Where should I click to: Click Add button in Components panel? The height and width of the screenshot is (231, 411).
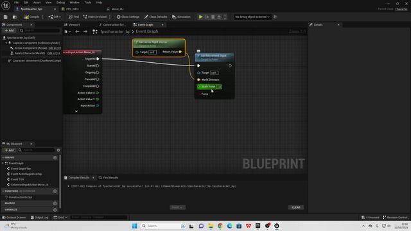pyautogui.click(x=10, y=30)
